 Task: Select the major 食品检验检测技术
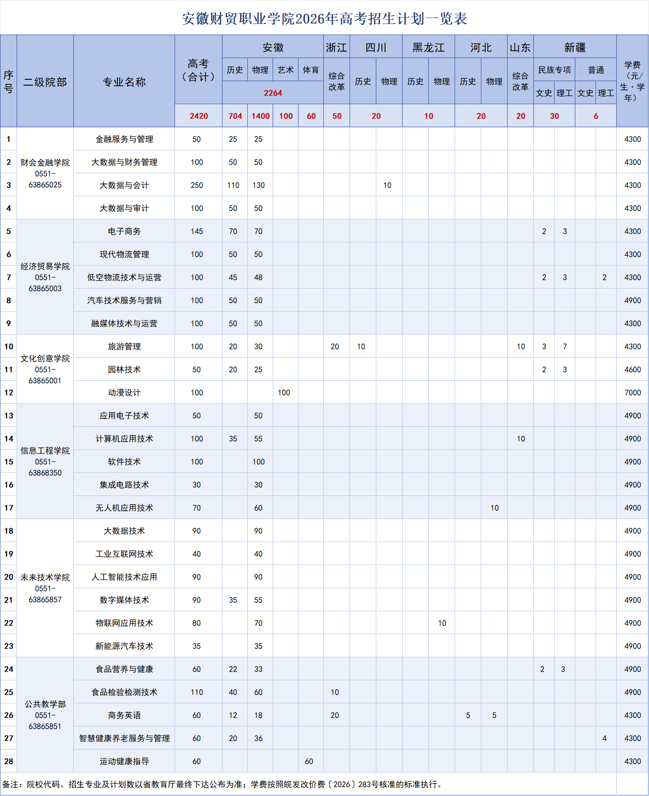[x=124, y=692]
